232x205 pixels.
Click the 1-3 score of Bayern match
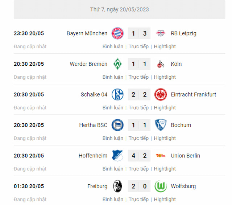(139, 33)
